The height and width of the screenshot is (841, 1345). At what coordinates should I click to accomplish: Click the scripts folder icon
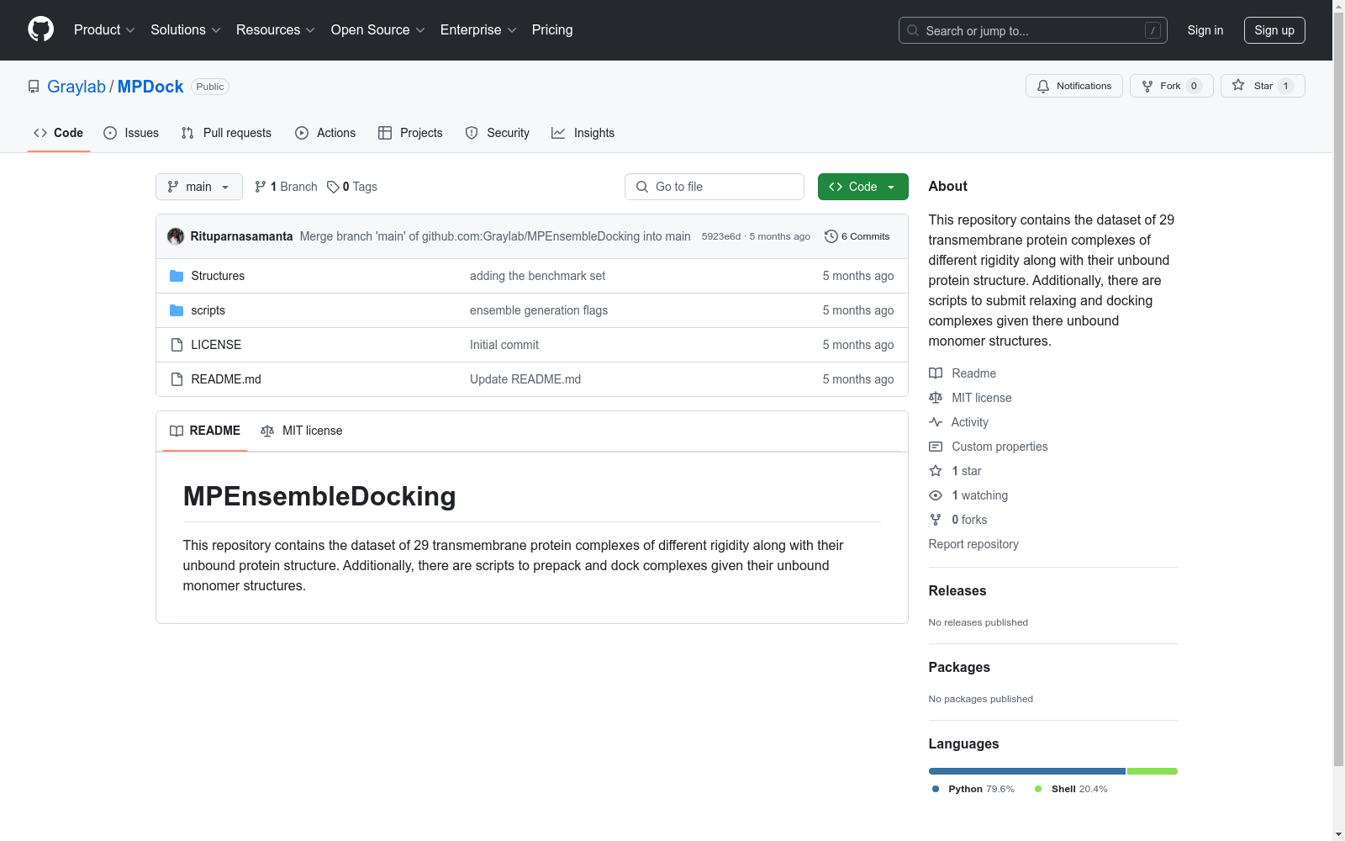click(x=177, y=310)
